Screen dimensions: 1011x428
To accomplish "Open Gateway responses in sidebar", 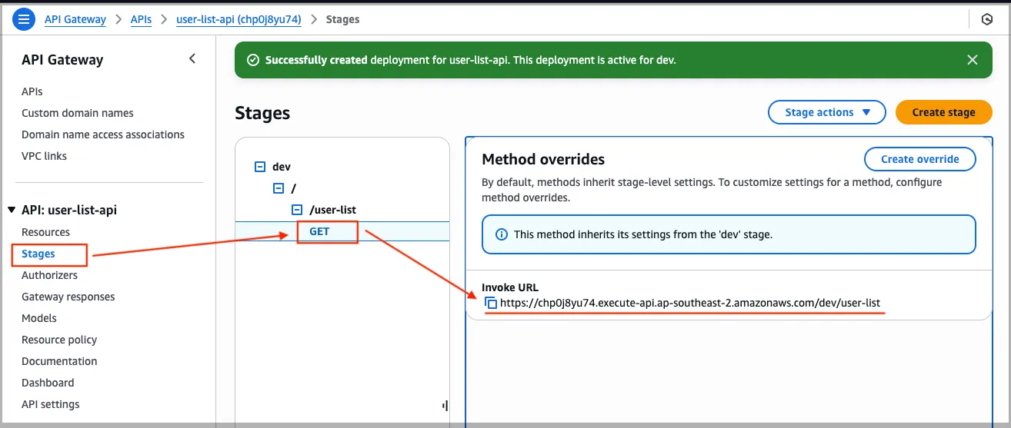I will [x=68, y=297].
